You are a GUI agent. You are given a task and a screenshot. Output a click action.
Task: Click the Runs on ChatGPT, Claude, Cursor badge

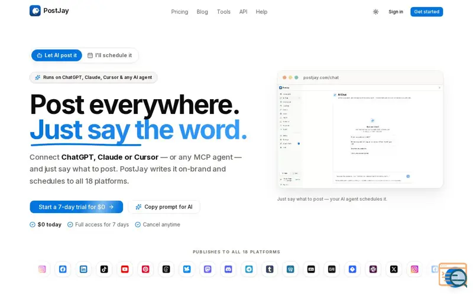(93, 77)
